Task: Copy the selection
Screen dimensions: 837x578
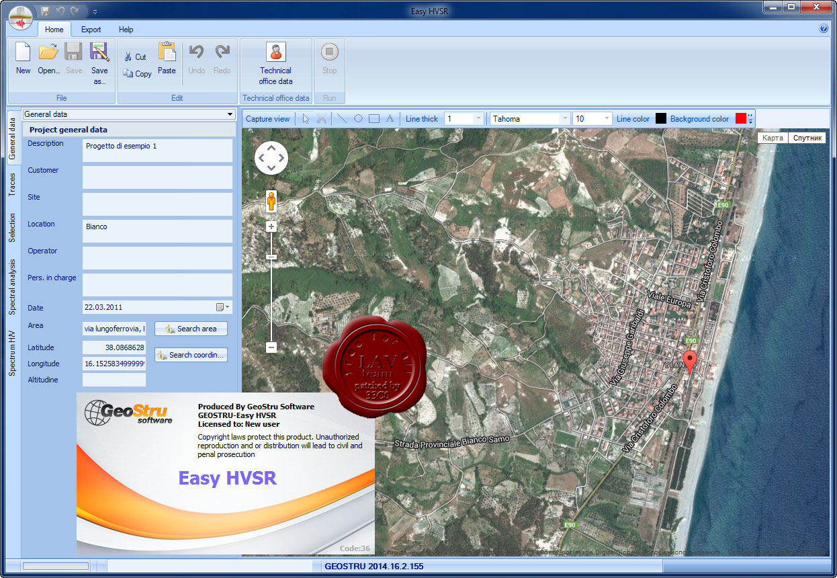Action: tap(137, 74)
